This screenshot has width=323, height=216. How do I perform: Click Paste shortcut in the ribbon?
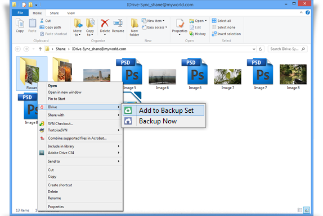pos(53,34)
